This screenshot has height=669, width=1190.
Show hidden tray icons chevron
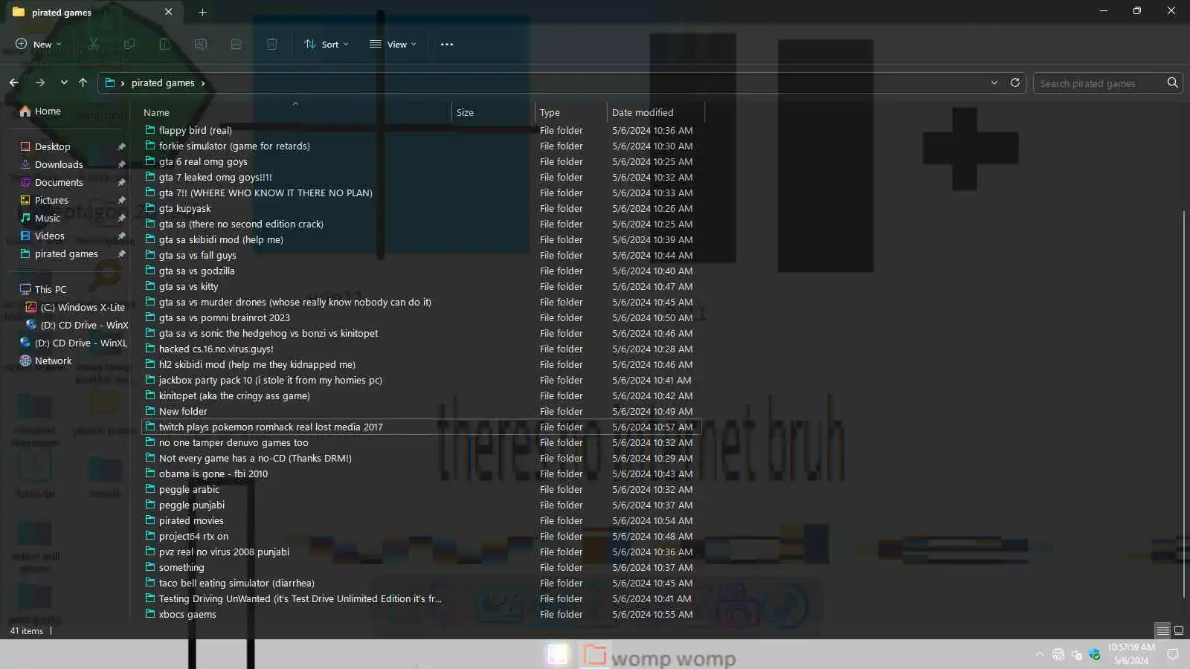tap(1040, 654)
